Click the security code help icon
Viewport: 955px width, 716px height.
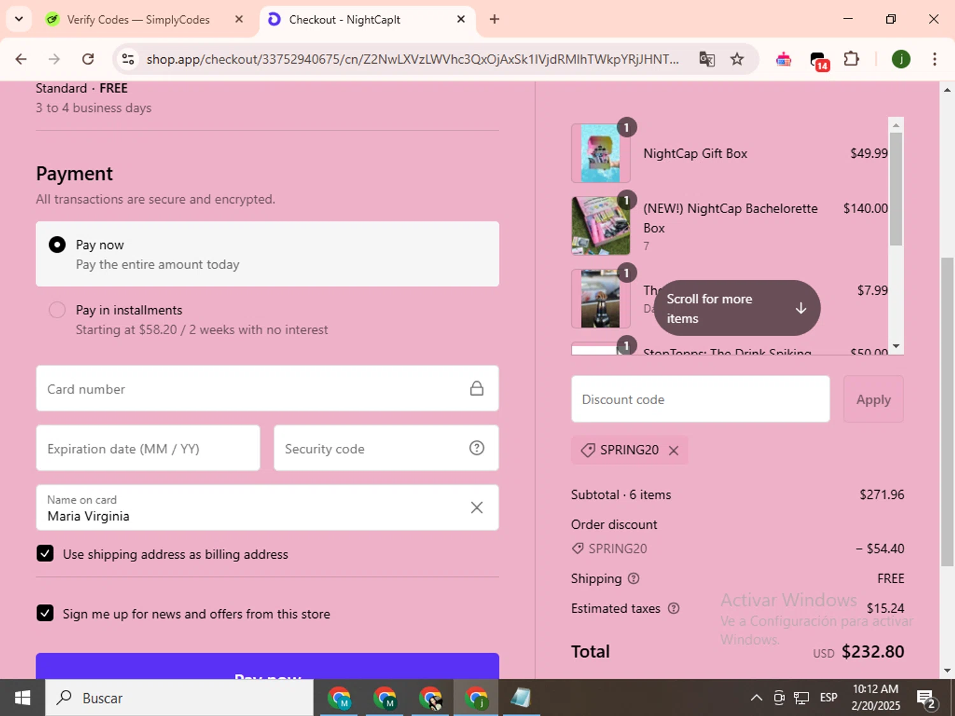point(476,448)
